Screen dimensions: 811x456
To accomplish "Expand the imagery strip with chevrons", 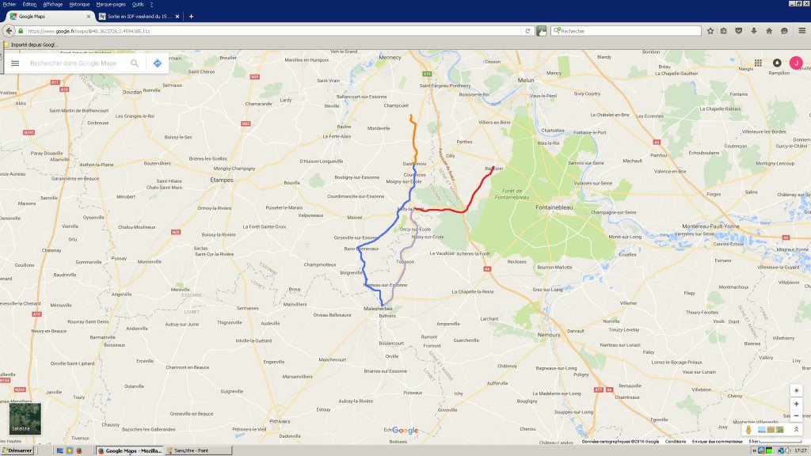I will pos(796,430).
